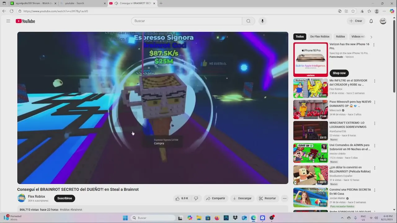Open File Explorer from taskbar
Image resolution: width=397 pixels, height=223 pixels.
coord(199,218)
